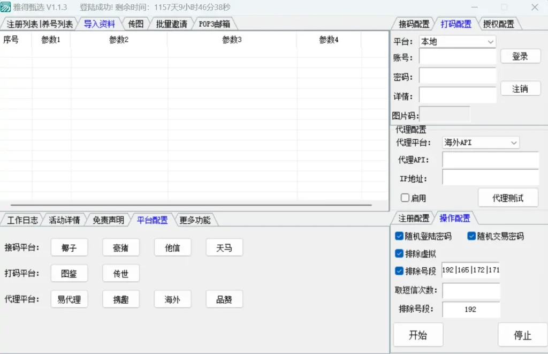Click the 排除号段 field containing 192
Screen dimensions: 548x354
click(x=471, y=309)
